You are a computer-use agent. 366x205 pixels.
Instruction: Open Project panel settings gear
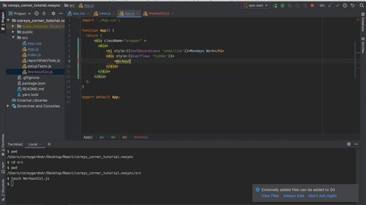point(53,14)
